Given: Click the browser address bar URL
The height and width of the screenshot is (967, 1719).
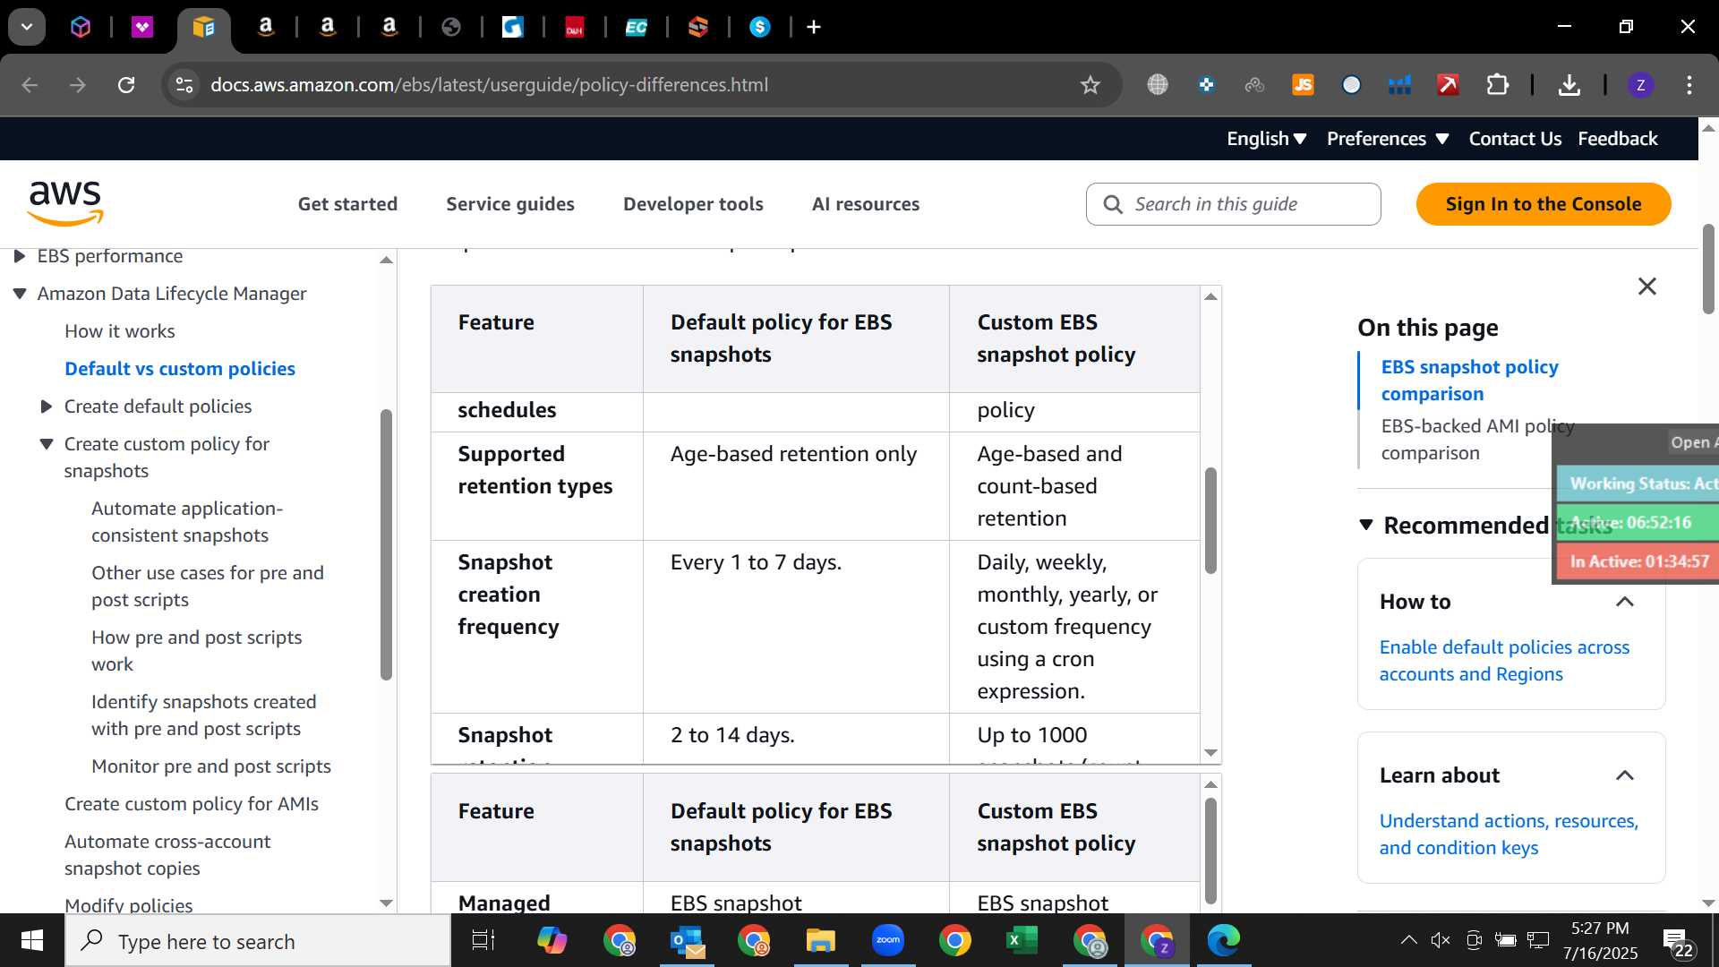Looking at the screenshot, I should 489,85.
